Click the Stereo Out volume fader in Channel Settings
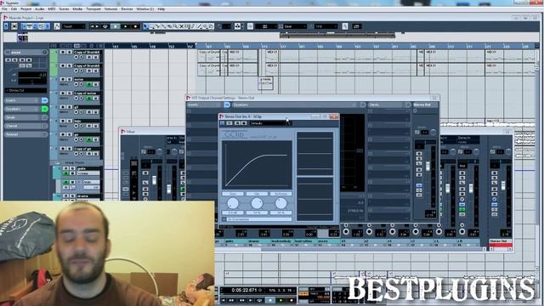 click(x=428, y=166)
